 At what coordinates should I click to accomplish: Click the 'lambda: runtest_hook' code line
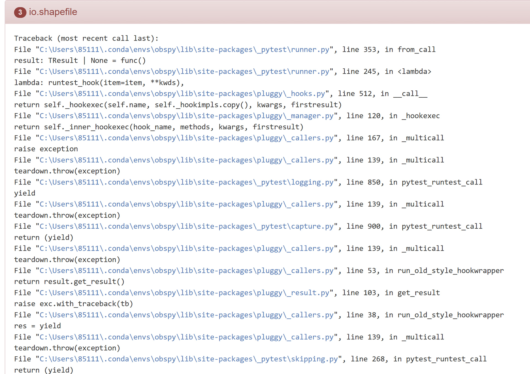pos(99,83)
